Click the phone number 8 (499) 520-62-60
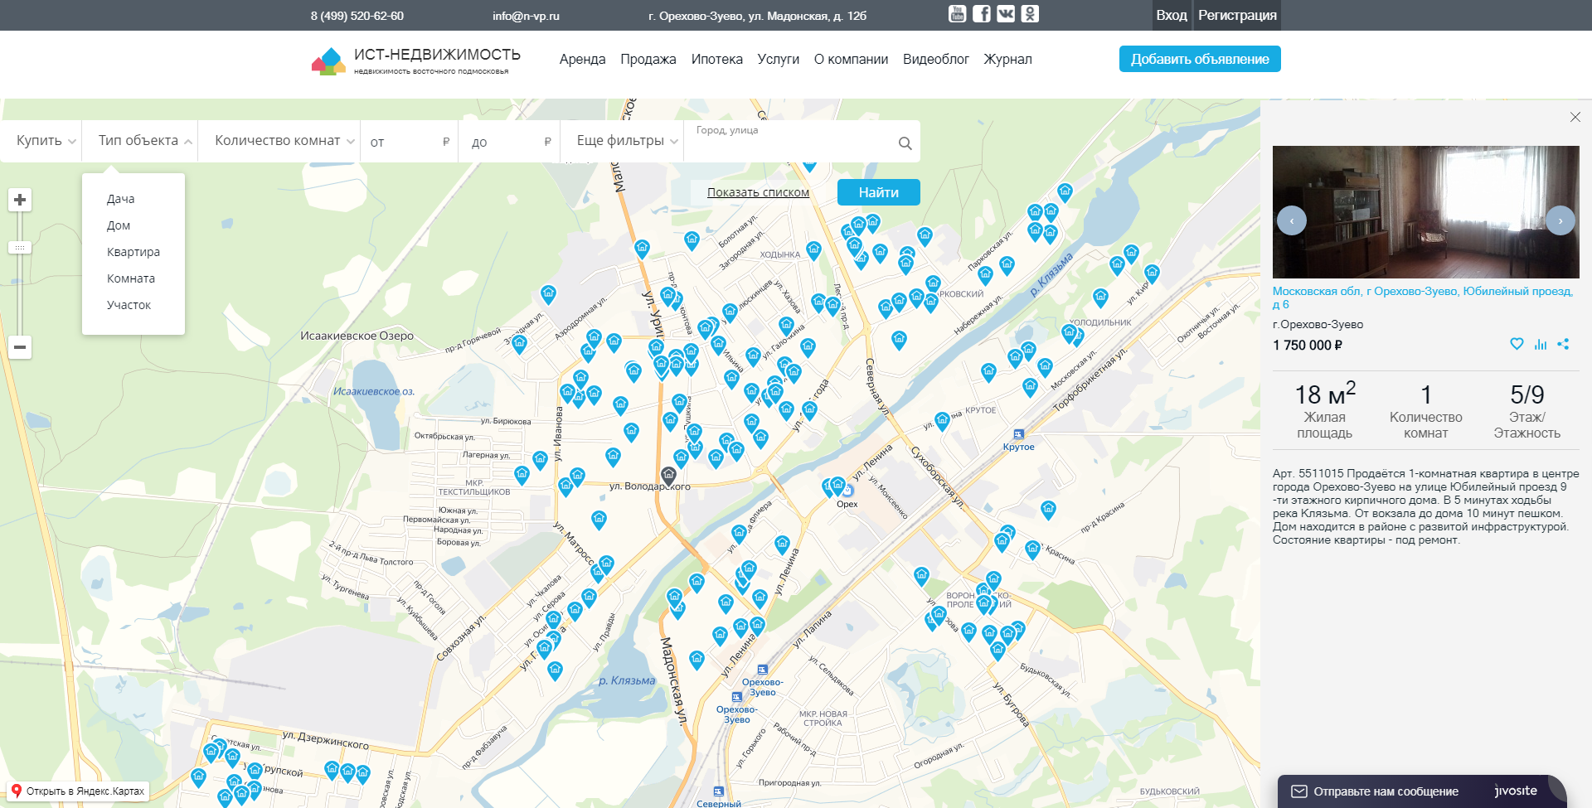The width and height of the screenshot is (1592, 808). click(357, 16)
